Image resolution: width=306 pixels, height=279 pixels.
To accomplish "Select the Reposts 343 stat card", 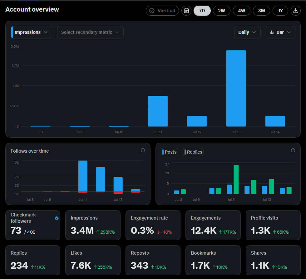I will pos(153,260).
